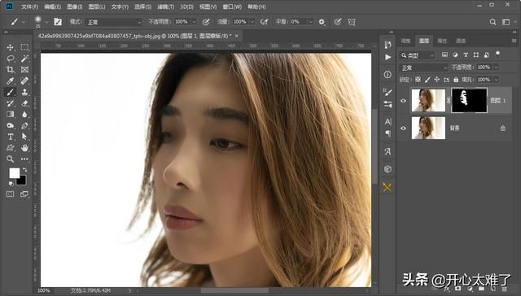Open the 文件(F) menu
The width and height of the screenshot is (521, 296).
[29, 7]
